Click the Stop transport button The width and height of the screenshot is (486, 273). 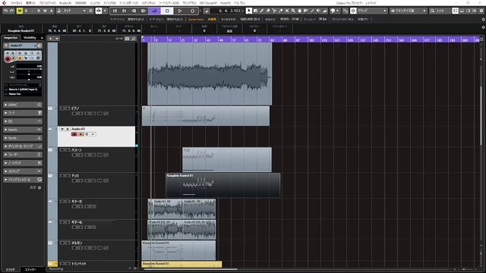(x=167, y=11)
